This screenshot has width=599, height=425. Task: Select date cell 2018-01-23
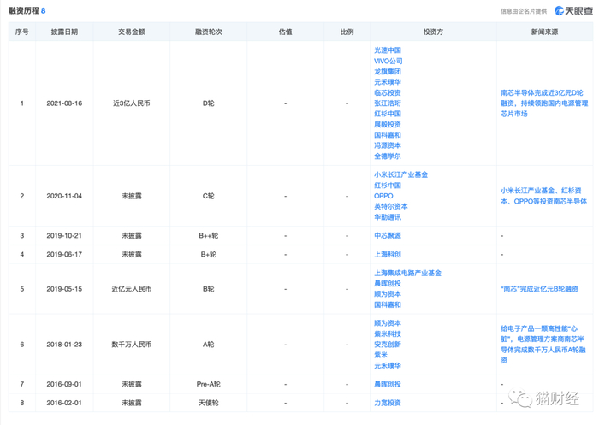point(64,345)
